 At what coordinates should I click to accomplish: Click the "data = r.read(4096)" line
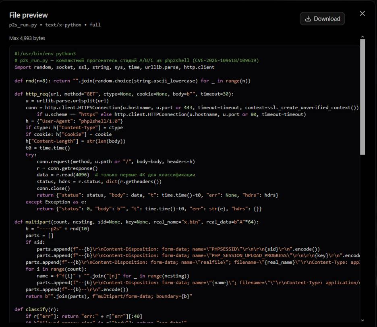116,175
